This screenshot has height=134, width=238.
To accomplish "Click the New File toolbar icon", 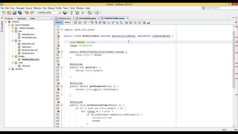I will pyautogui.click(x=4, y=13).
